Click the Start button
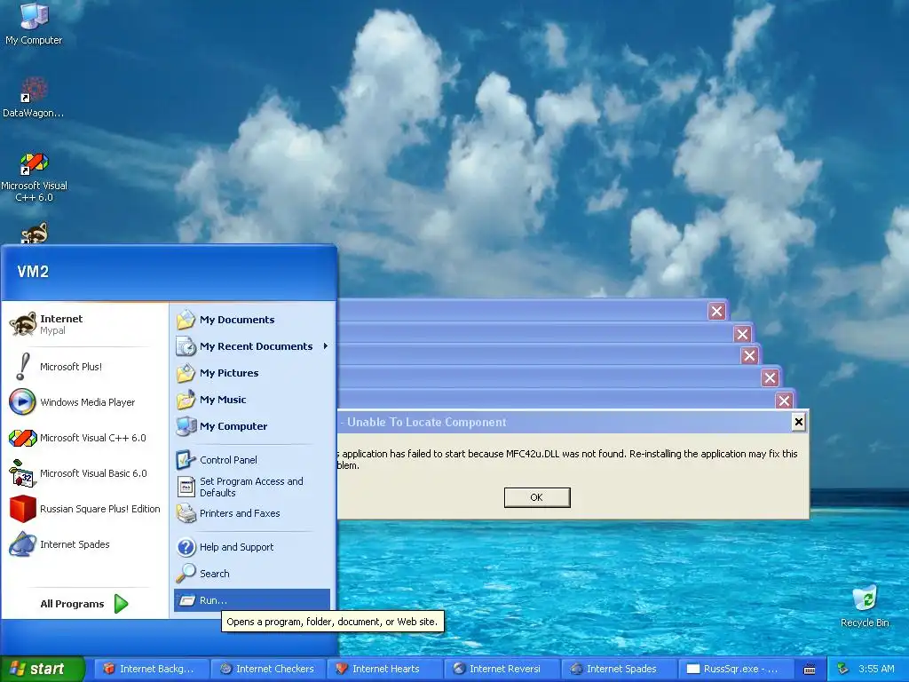This screenshot has width=909, height=682. pyautogui.click(x=42, y=669)
